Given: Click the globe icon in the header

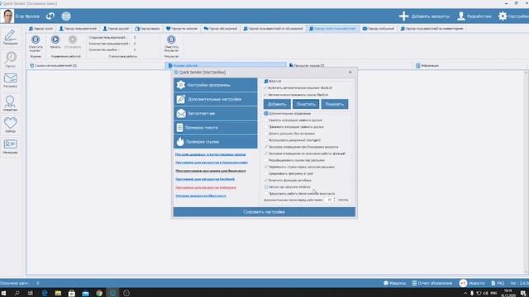Looking at the screenshot, I should (x=66, y=16).
